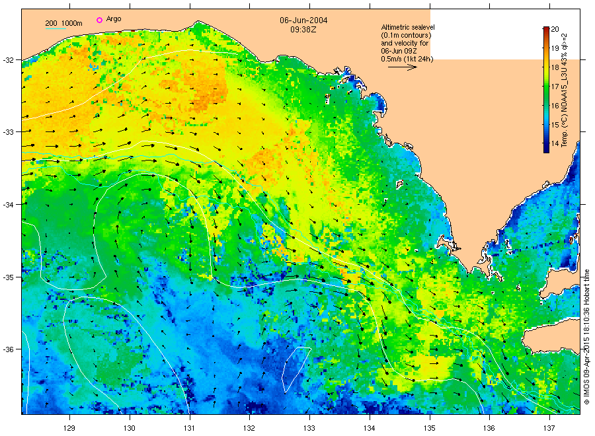Click the '14' value on the color bar
This screenshot has width=595, height=436.
(x=555, y=143)
